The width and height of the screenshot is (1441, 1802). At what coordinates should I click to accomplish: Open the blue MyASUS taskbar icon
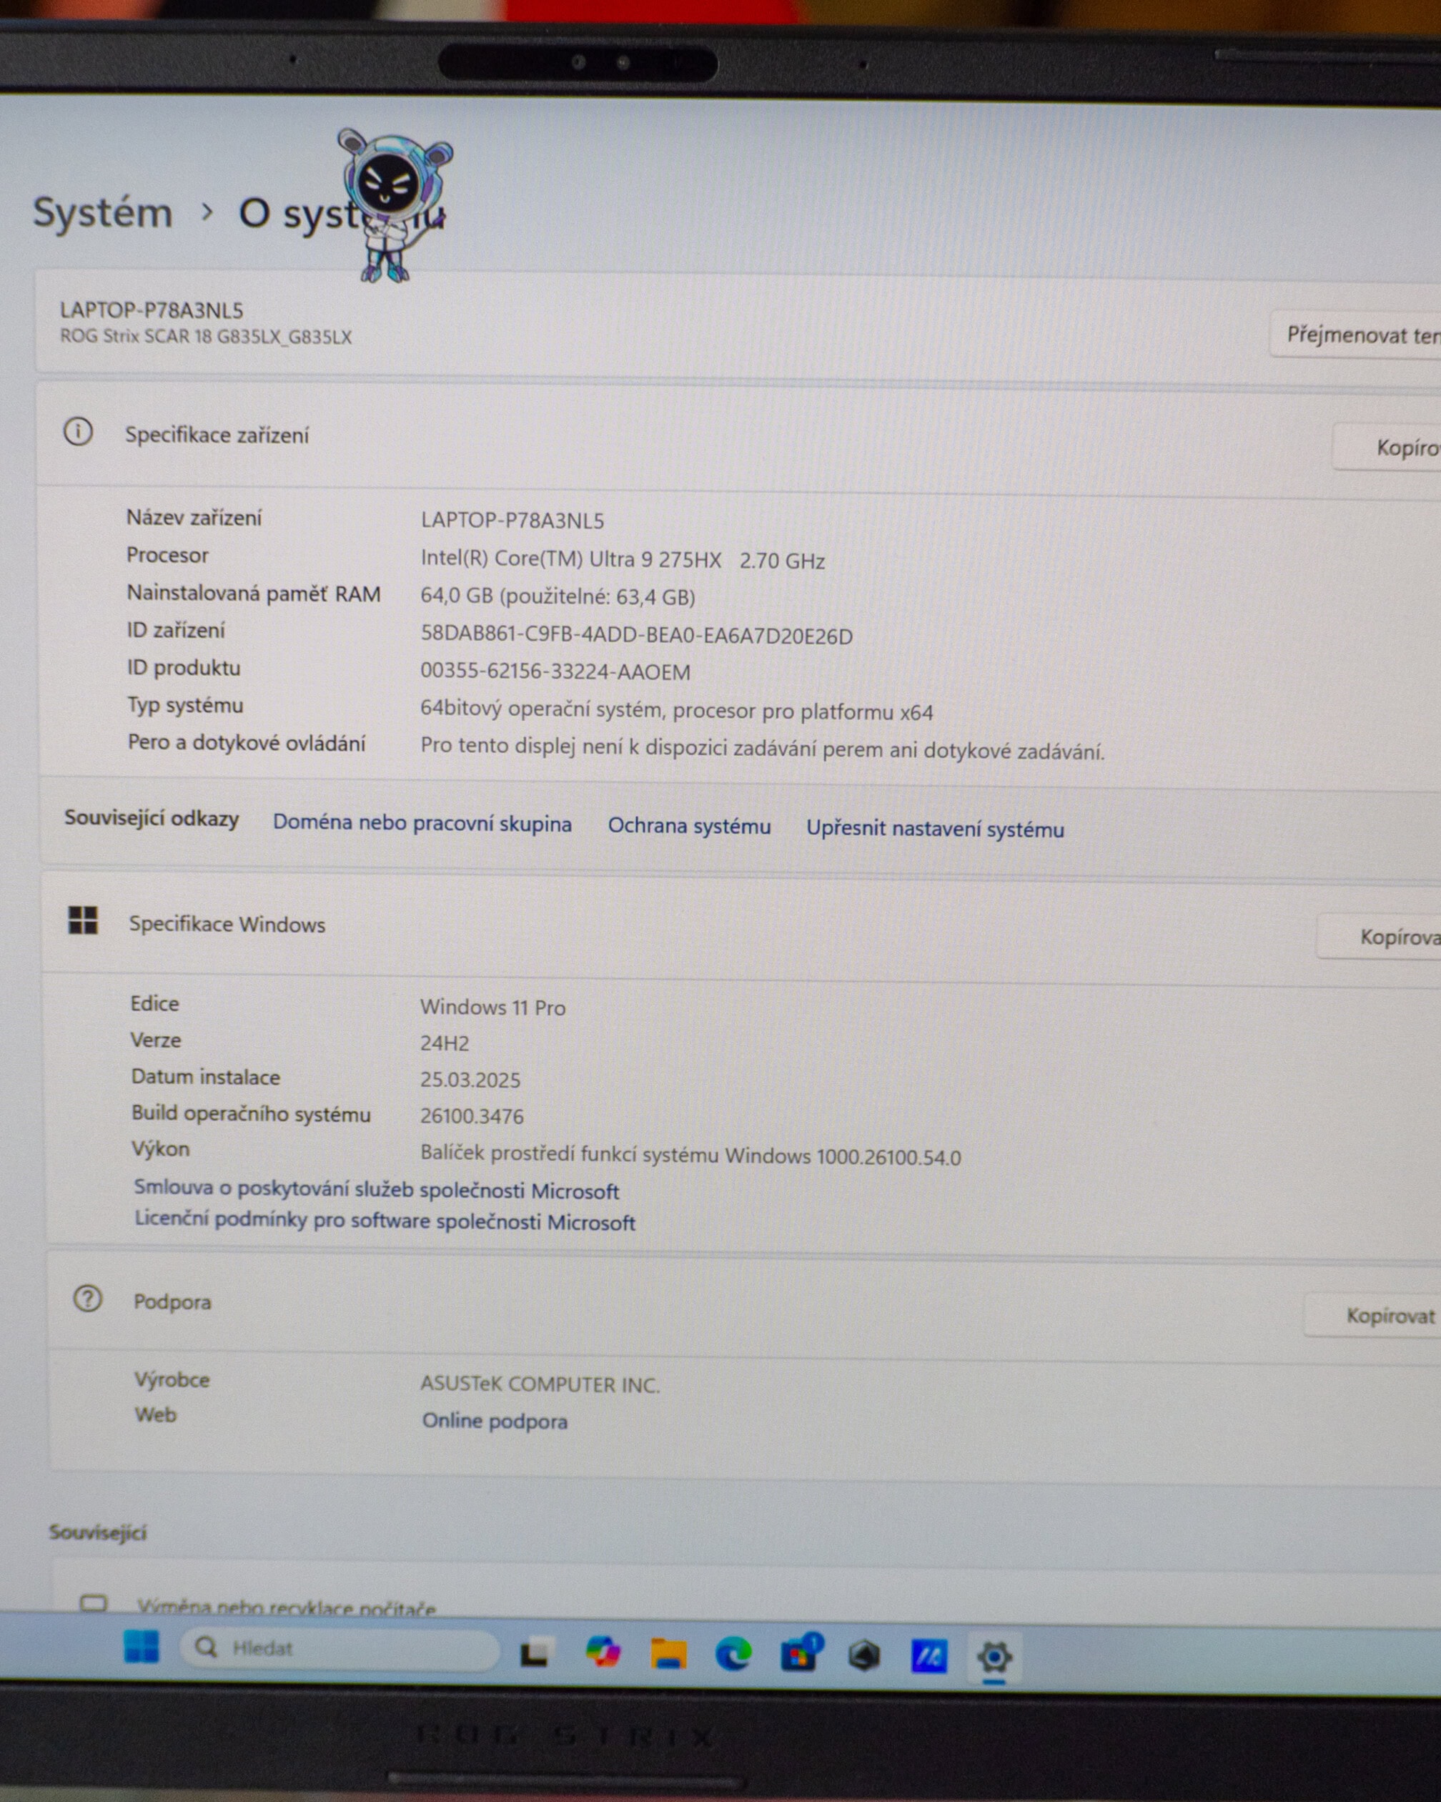pos(928,1655)
